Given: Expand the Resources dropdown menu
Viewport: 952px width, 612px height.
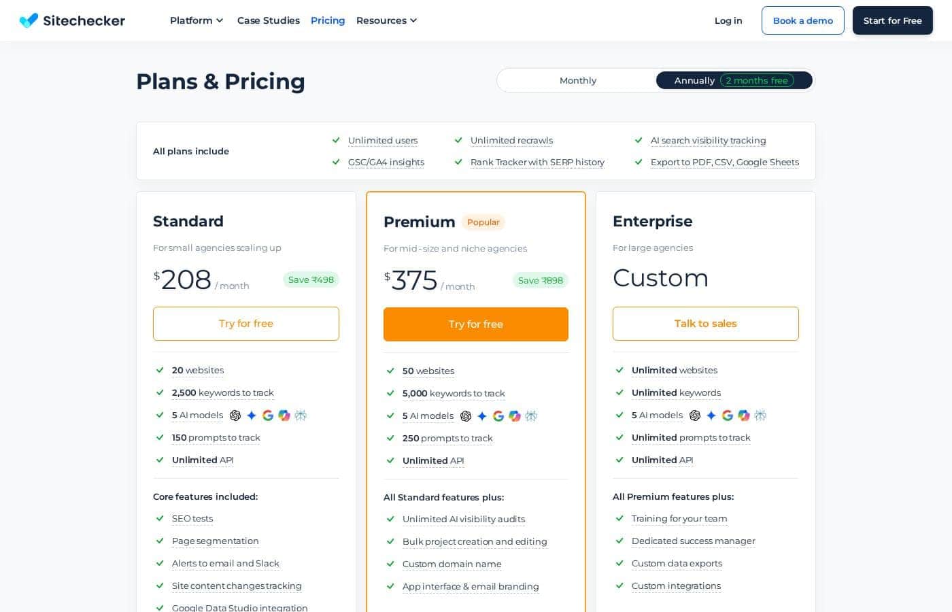Looking at the screenshot, I should click(386, 20).
